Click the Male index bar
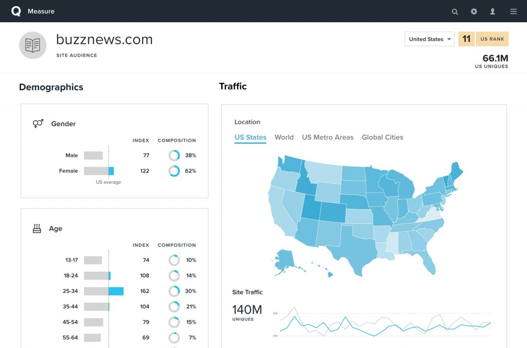This screenshot has width=527, height=348. coord(94,155)
